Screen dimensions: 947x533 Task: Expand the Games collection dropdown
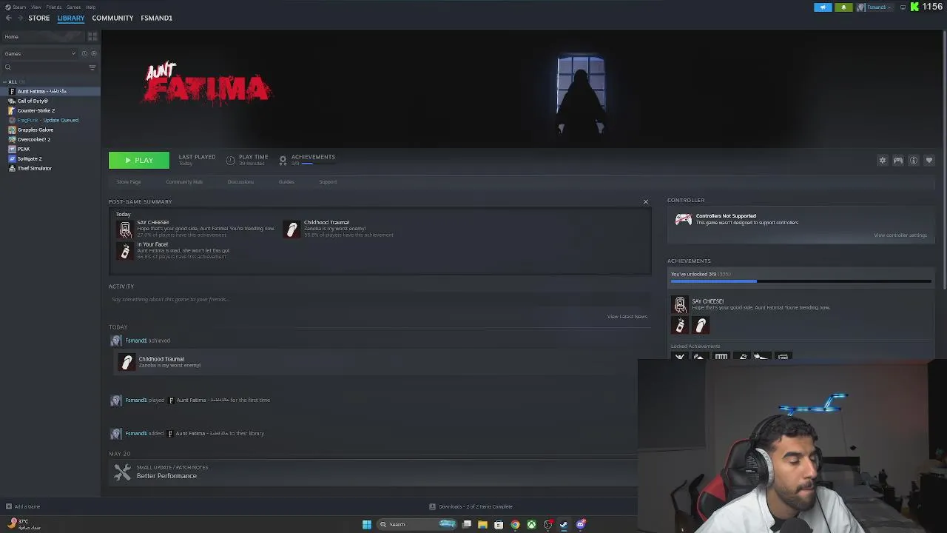(x=40, y=53)
